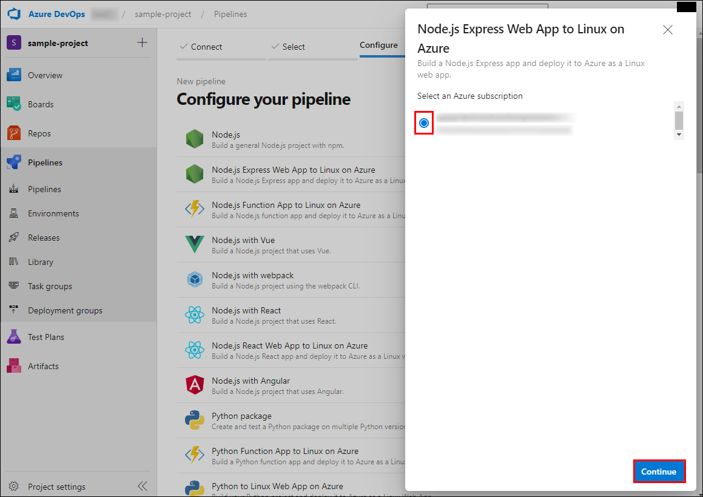Open the Overview section icon
The width and height of the screenshot is (703, 497).
pos(14,75)
